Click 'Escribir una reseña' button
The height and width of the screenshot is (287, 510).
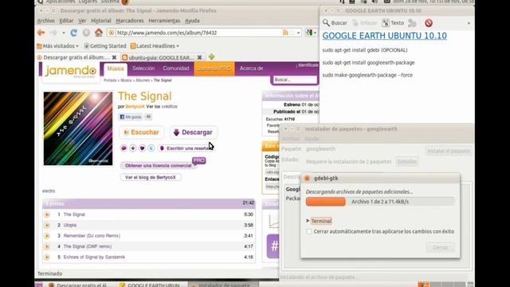coord(186,148)
